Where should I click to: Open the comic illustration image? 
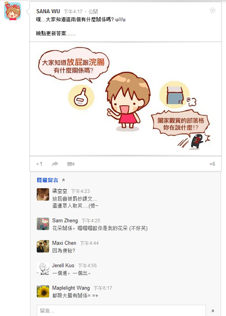pos(126,99)
